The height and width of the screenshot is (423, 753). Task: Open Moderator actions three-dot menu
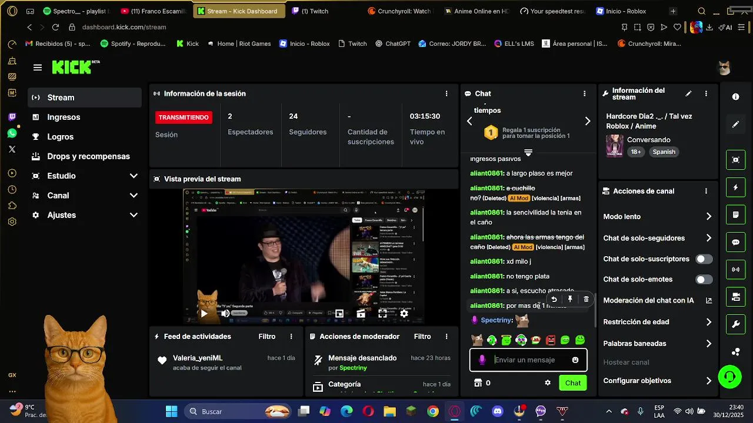[447, 337]
